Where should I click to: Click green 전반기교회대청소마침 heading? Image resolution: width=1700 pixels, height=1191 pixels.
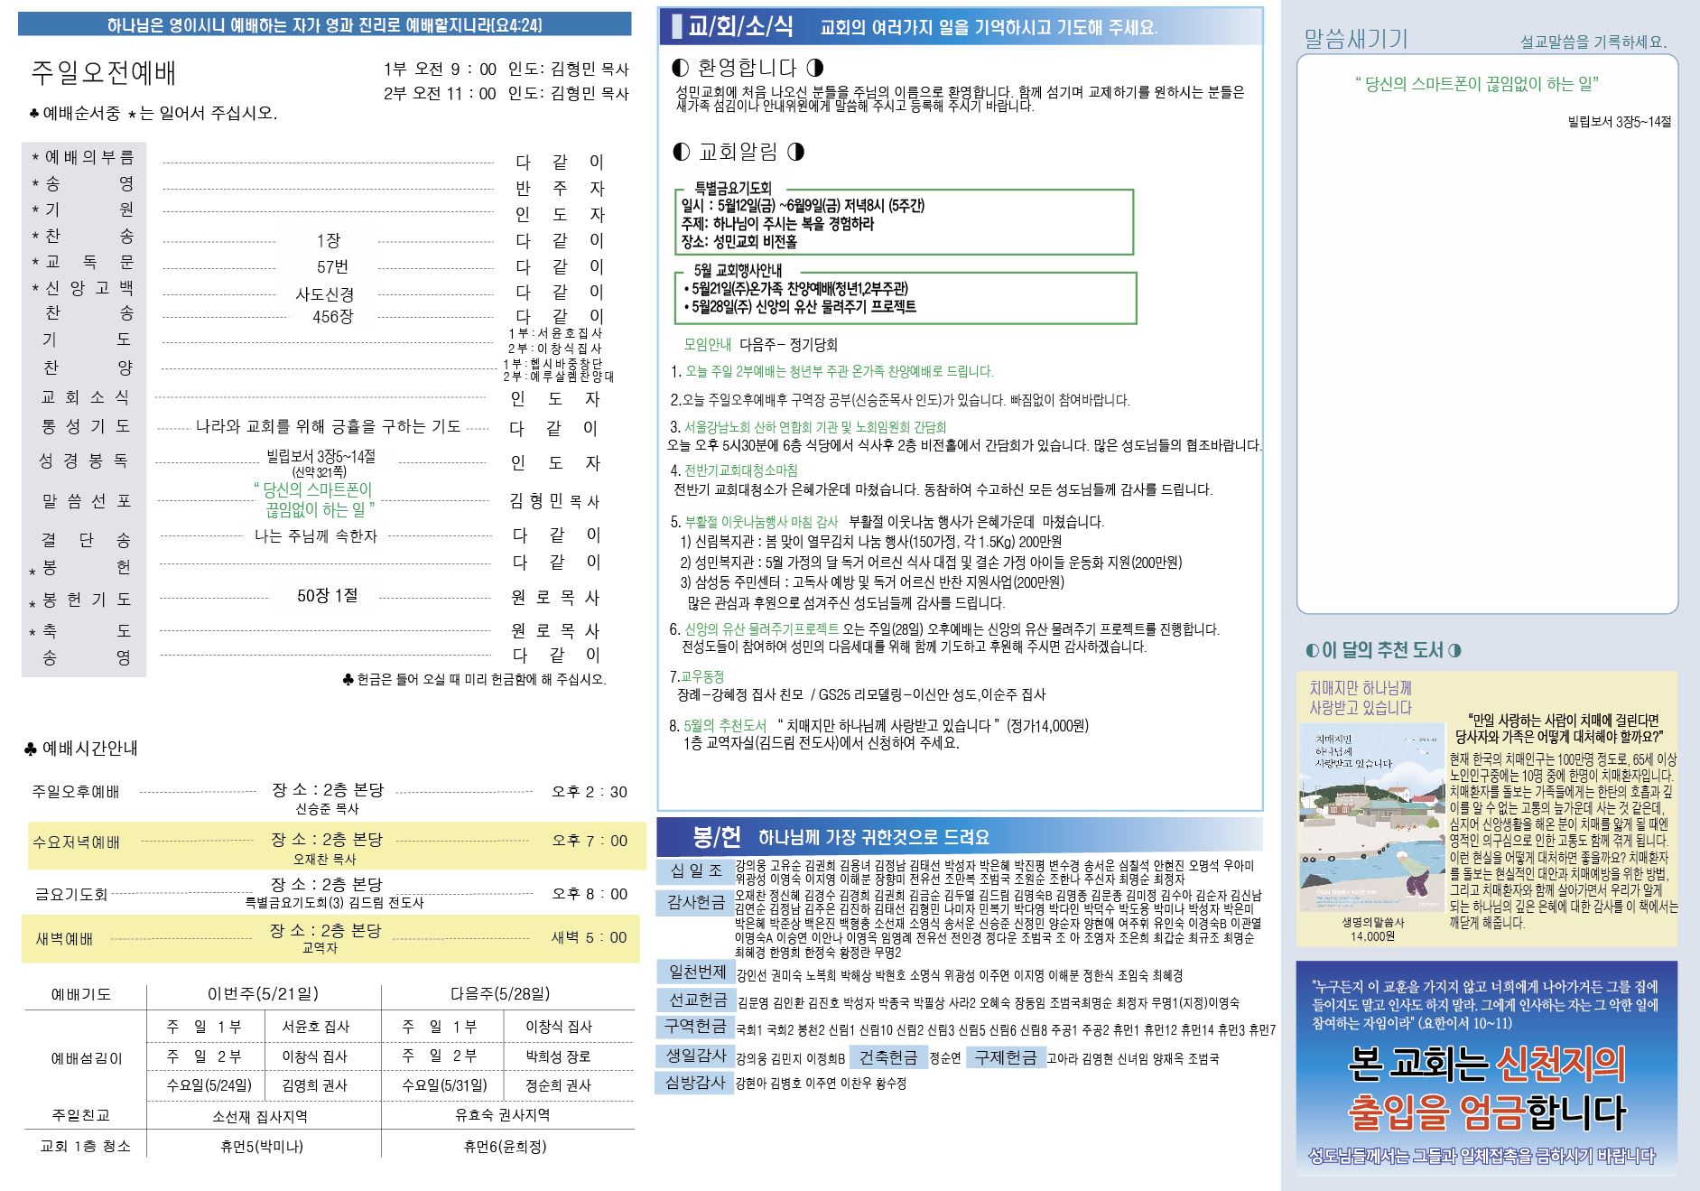coord(741,470)
